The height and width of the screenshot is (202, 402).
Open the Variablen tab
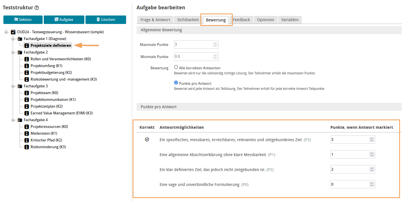pyautogui.click(x=290, y=20)
